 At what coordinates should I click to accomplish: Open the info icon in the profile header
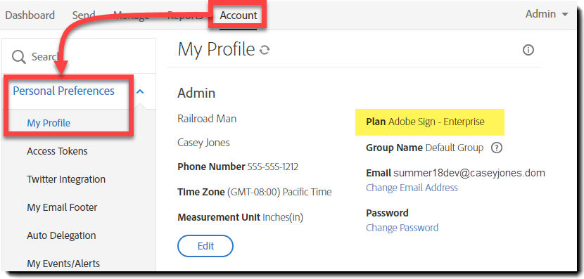528,50
